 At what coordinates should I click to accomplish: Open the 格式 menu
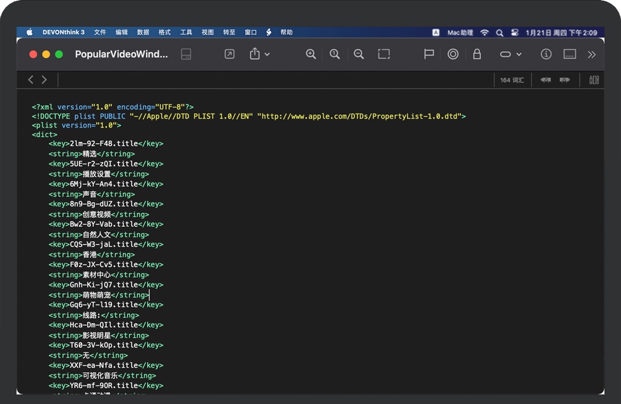point(164,32)
